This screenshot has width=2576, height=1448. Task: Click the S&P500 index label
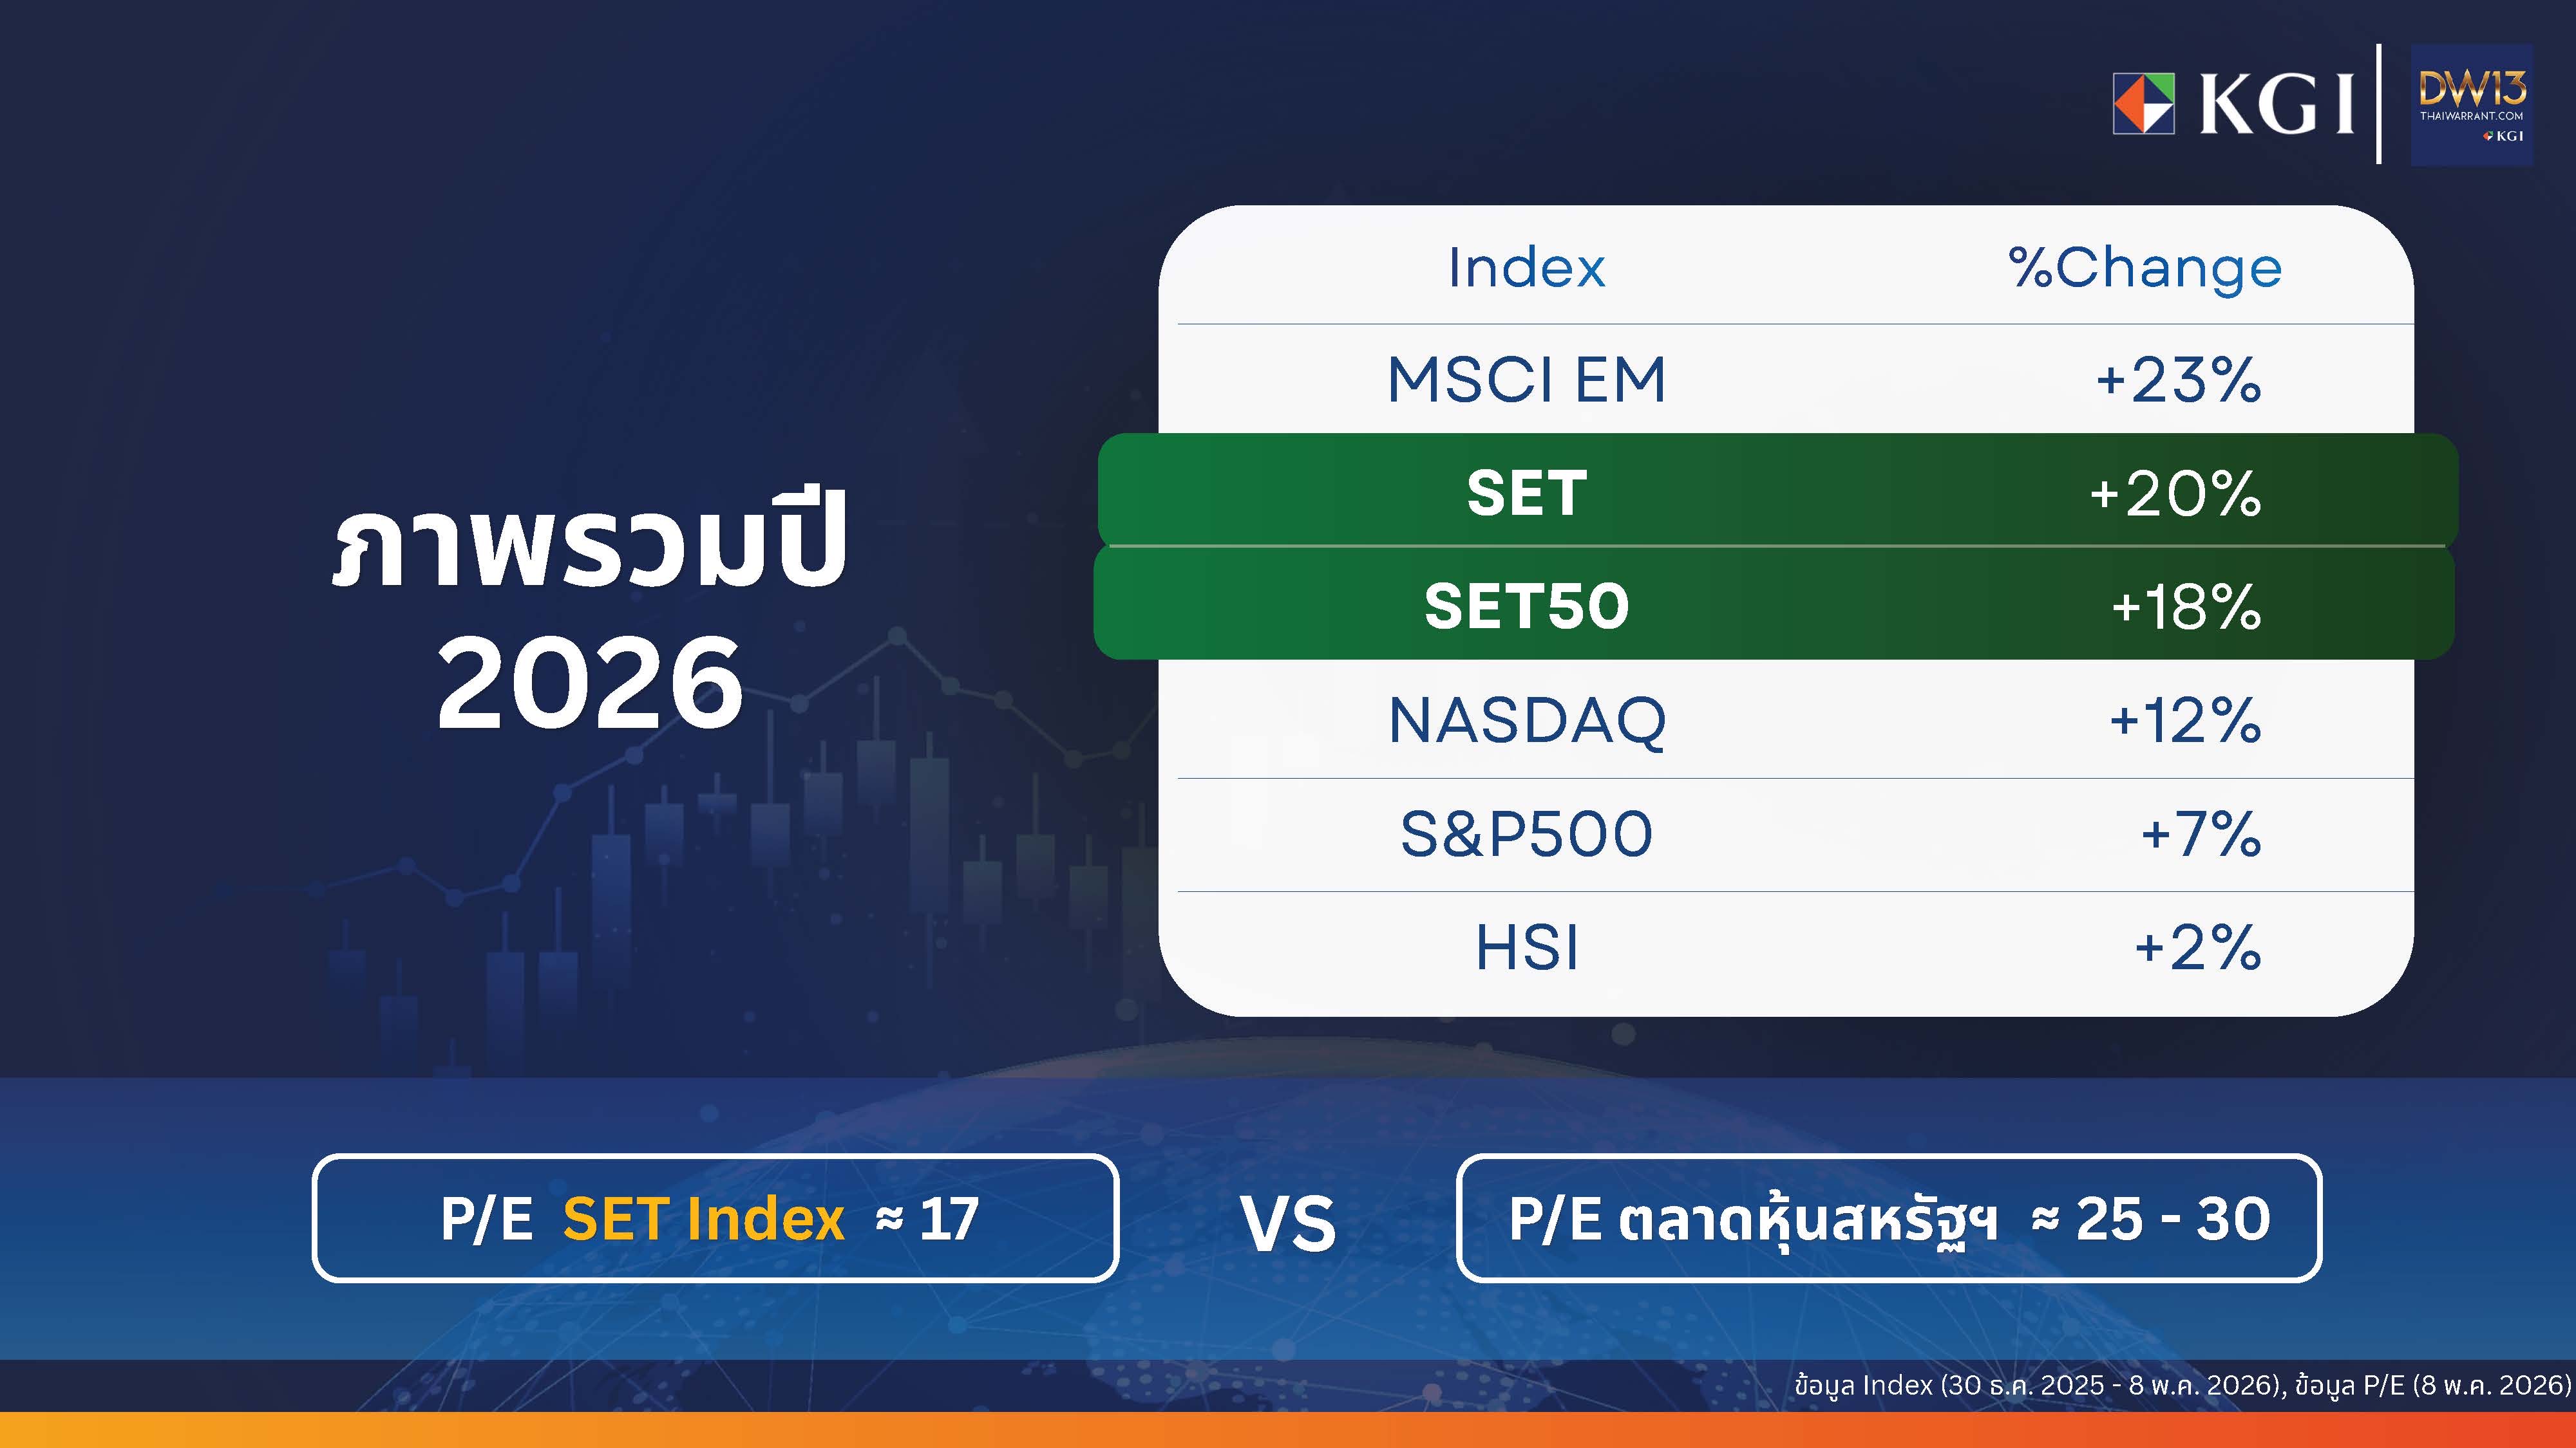coord(1526,835)
